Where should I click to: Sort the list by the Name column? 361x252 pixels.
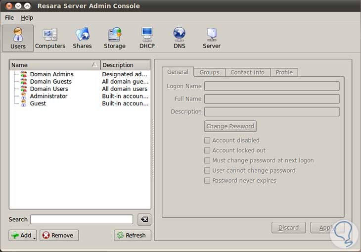coord(55,65)
